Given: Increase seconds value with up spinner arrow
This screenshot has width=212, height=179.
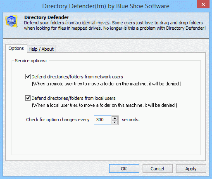Looking at the screenshot, I should click(x=114, y=118).
